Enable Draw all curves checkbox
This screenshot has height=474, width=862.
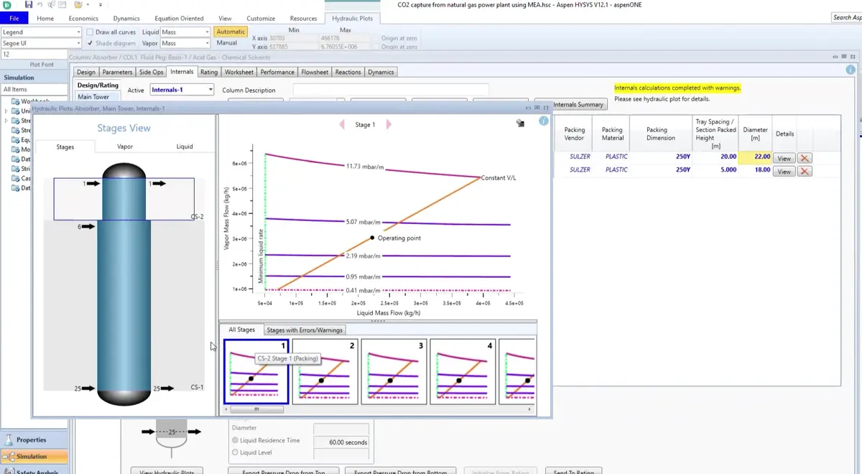[90, 32]
